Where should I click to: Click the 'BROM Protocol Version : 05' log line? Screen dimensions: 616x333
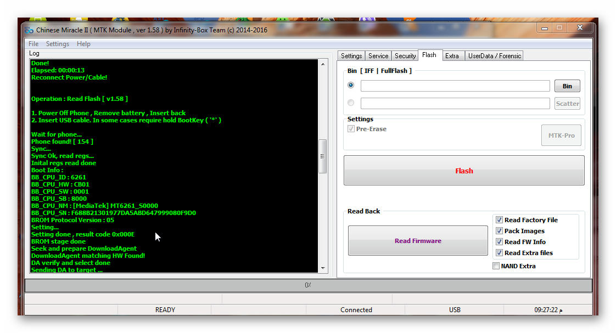coord(72,220)
